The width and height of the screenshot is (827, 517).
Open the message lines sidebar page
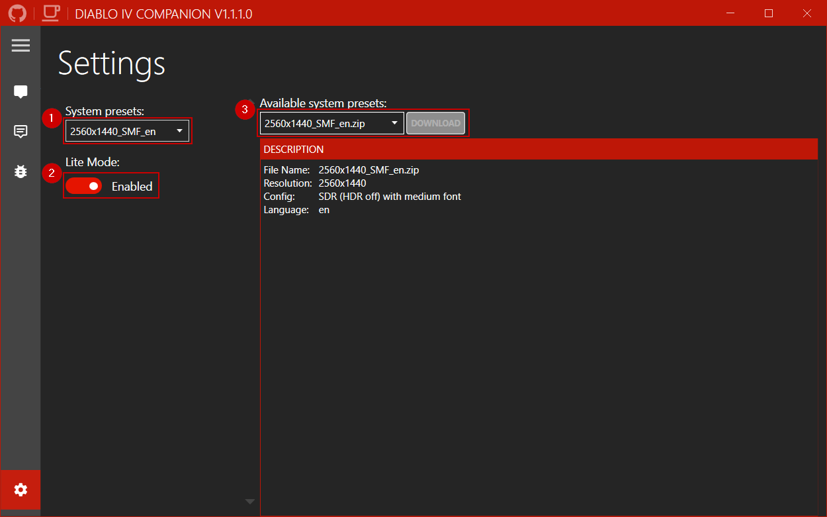tap(21, 132)
